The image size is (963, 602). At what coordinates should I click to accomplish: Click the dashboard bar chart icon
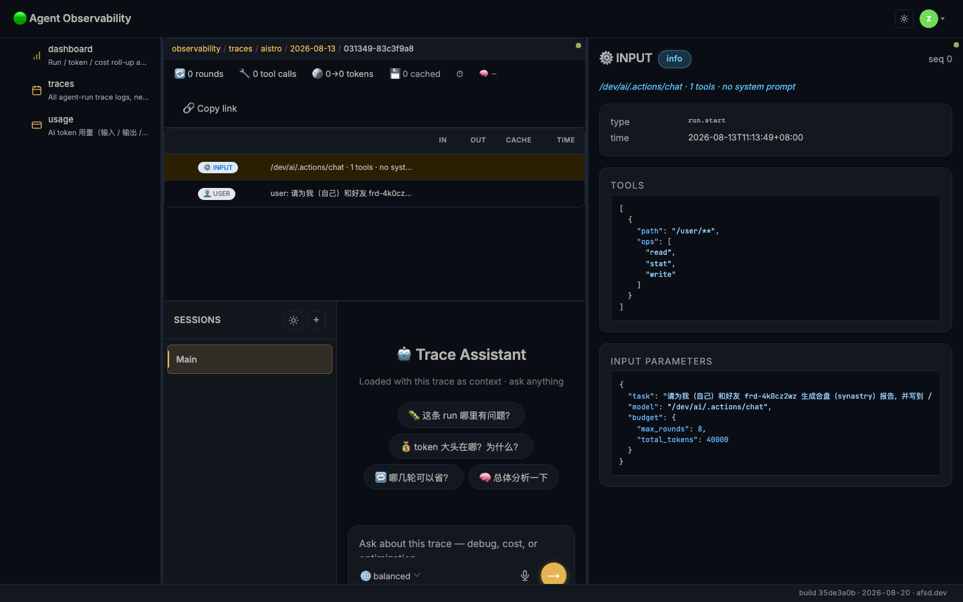pos(37,56)
